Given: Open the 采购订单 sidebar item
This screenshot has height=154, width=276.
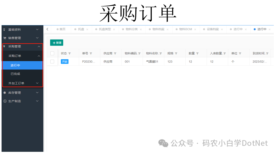Looking at the screenshot, I should [x=22, y=56].
